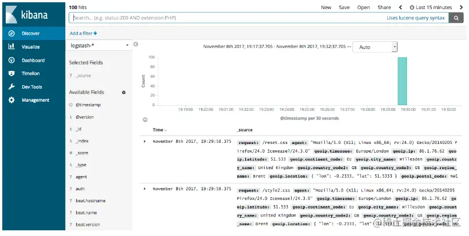Expand the /reset.css document row

pyautogui.click(x=145, y=141)
